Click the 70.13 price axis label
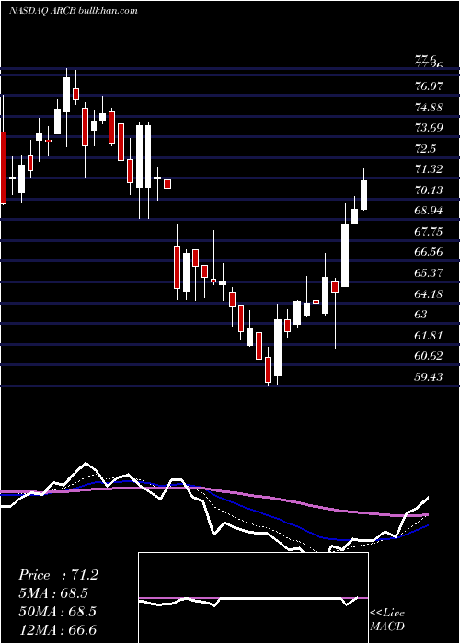The height and width of the screenshot is (644, 460). (430, 190)
